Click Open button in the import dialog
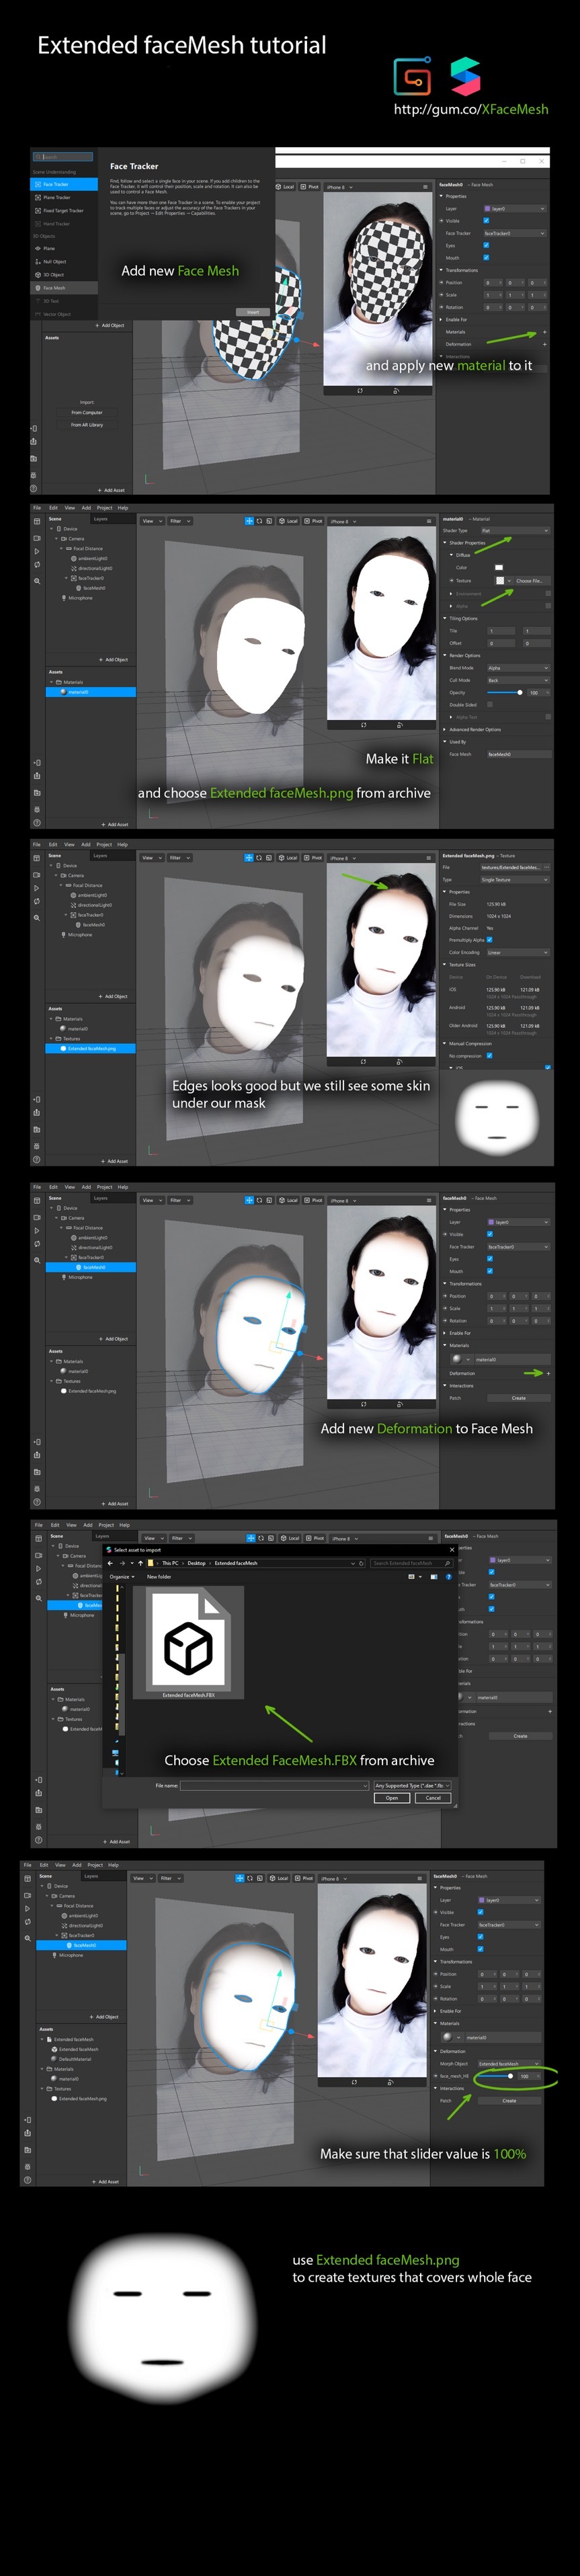This screenshot has width=580, height=2576. pos(392,1798)
